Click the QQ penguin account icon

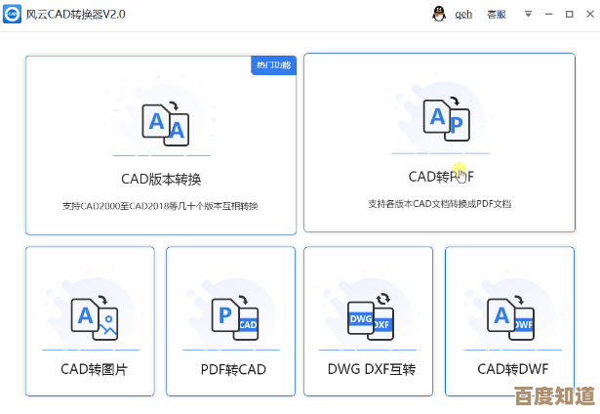tap(438, 15)
